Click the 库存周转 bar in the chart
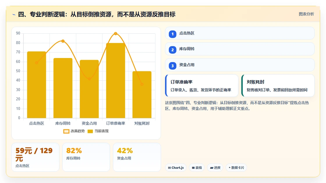Screen dimensions: 326x183 [x=63, y=88]
